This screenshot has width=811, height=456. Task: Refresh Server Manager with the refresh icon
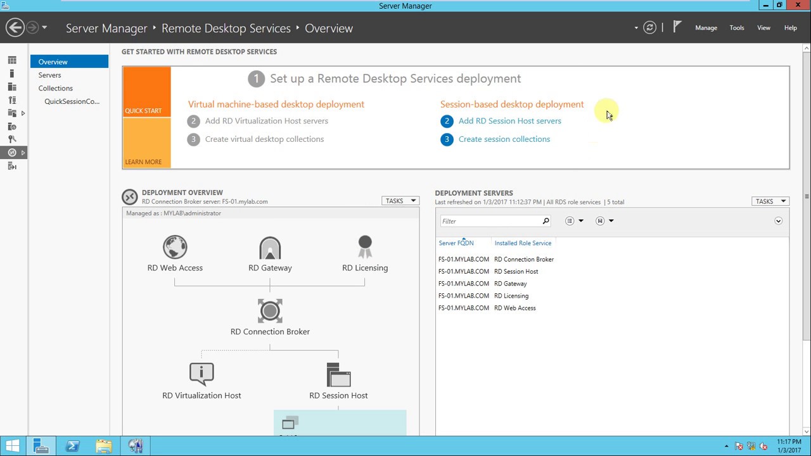pyautogui.click(x=649, y=28)
